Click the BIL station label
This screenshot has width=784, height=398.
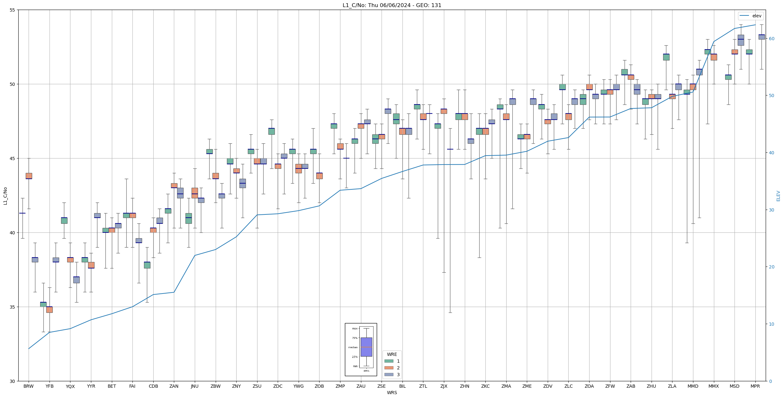click(x=402, y=386)
